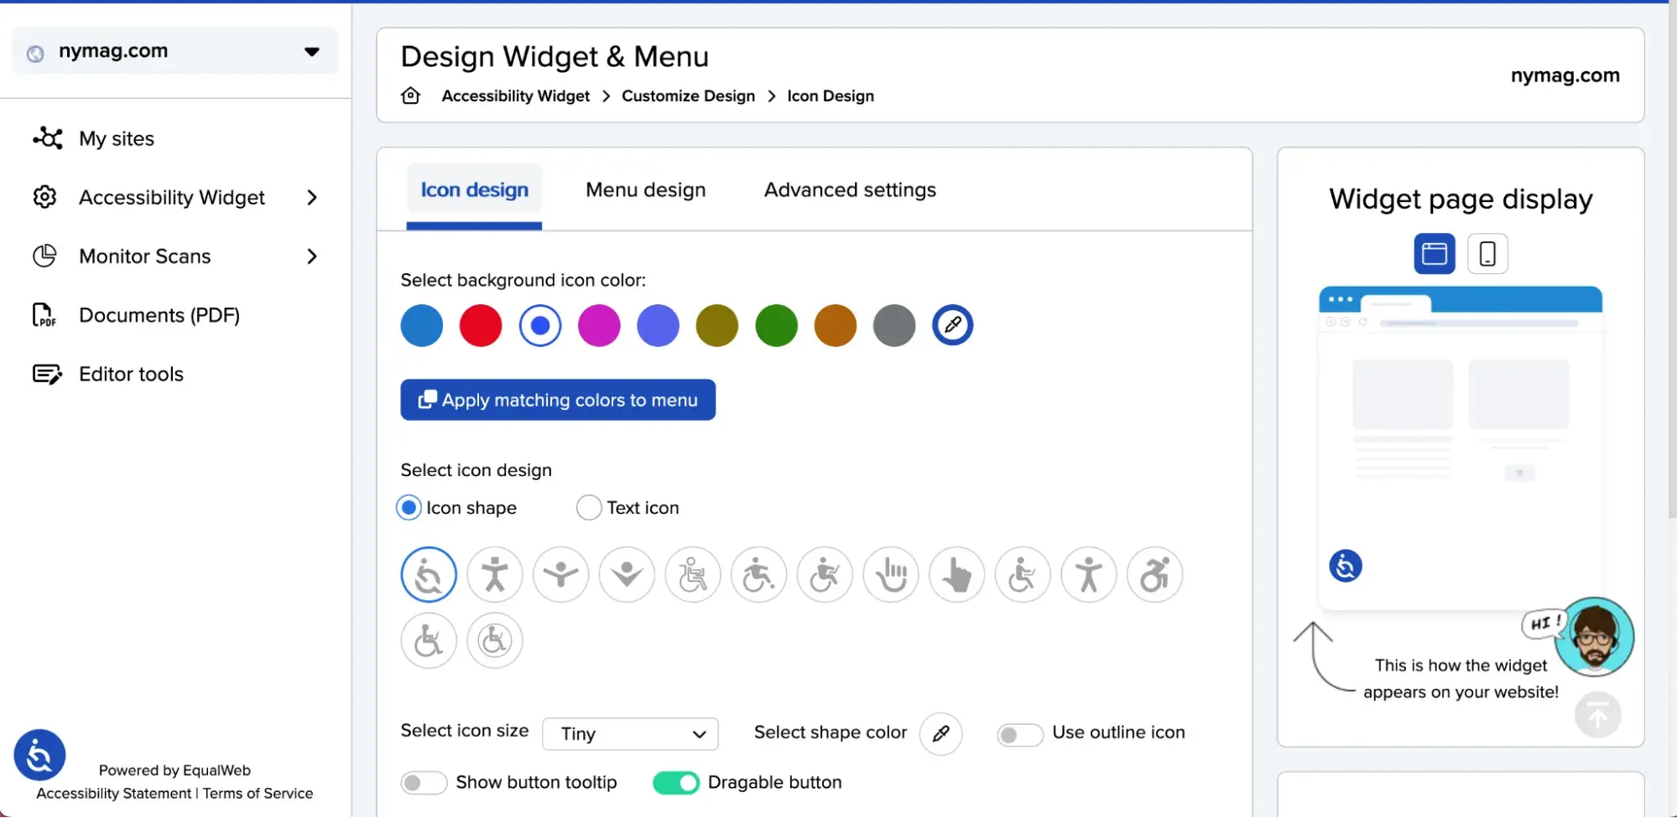Pick the olive background color swatch
The height and width of the screenshot is (818, 1677).
pos(717,325)
